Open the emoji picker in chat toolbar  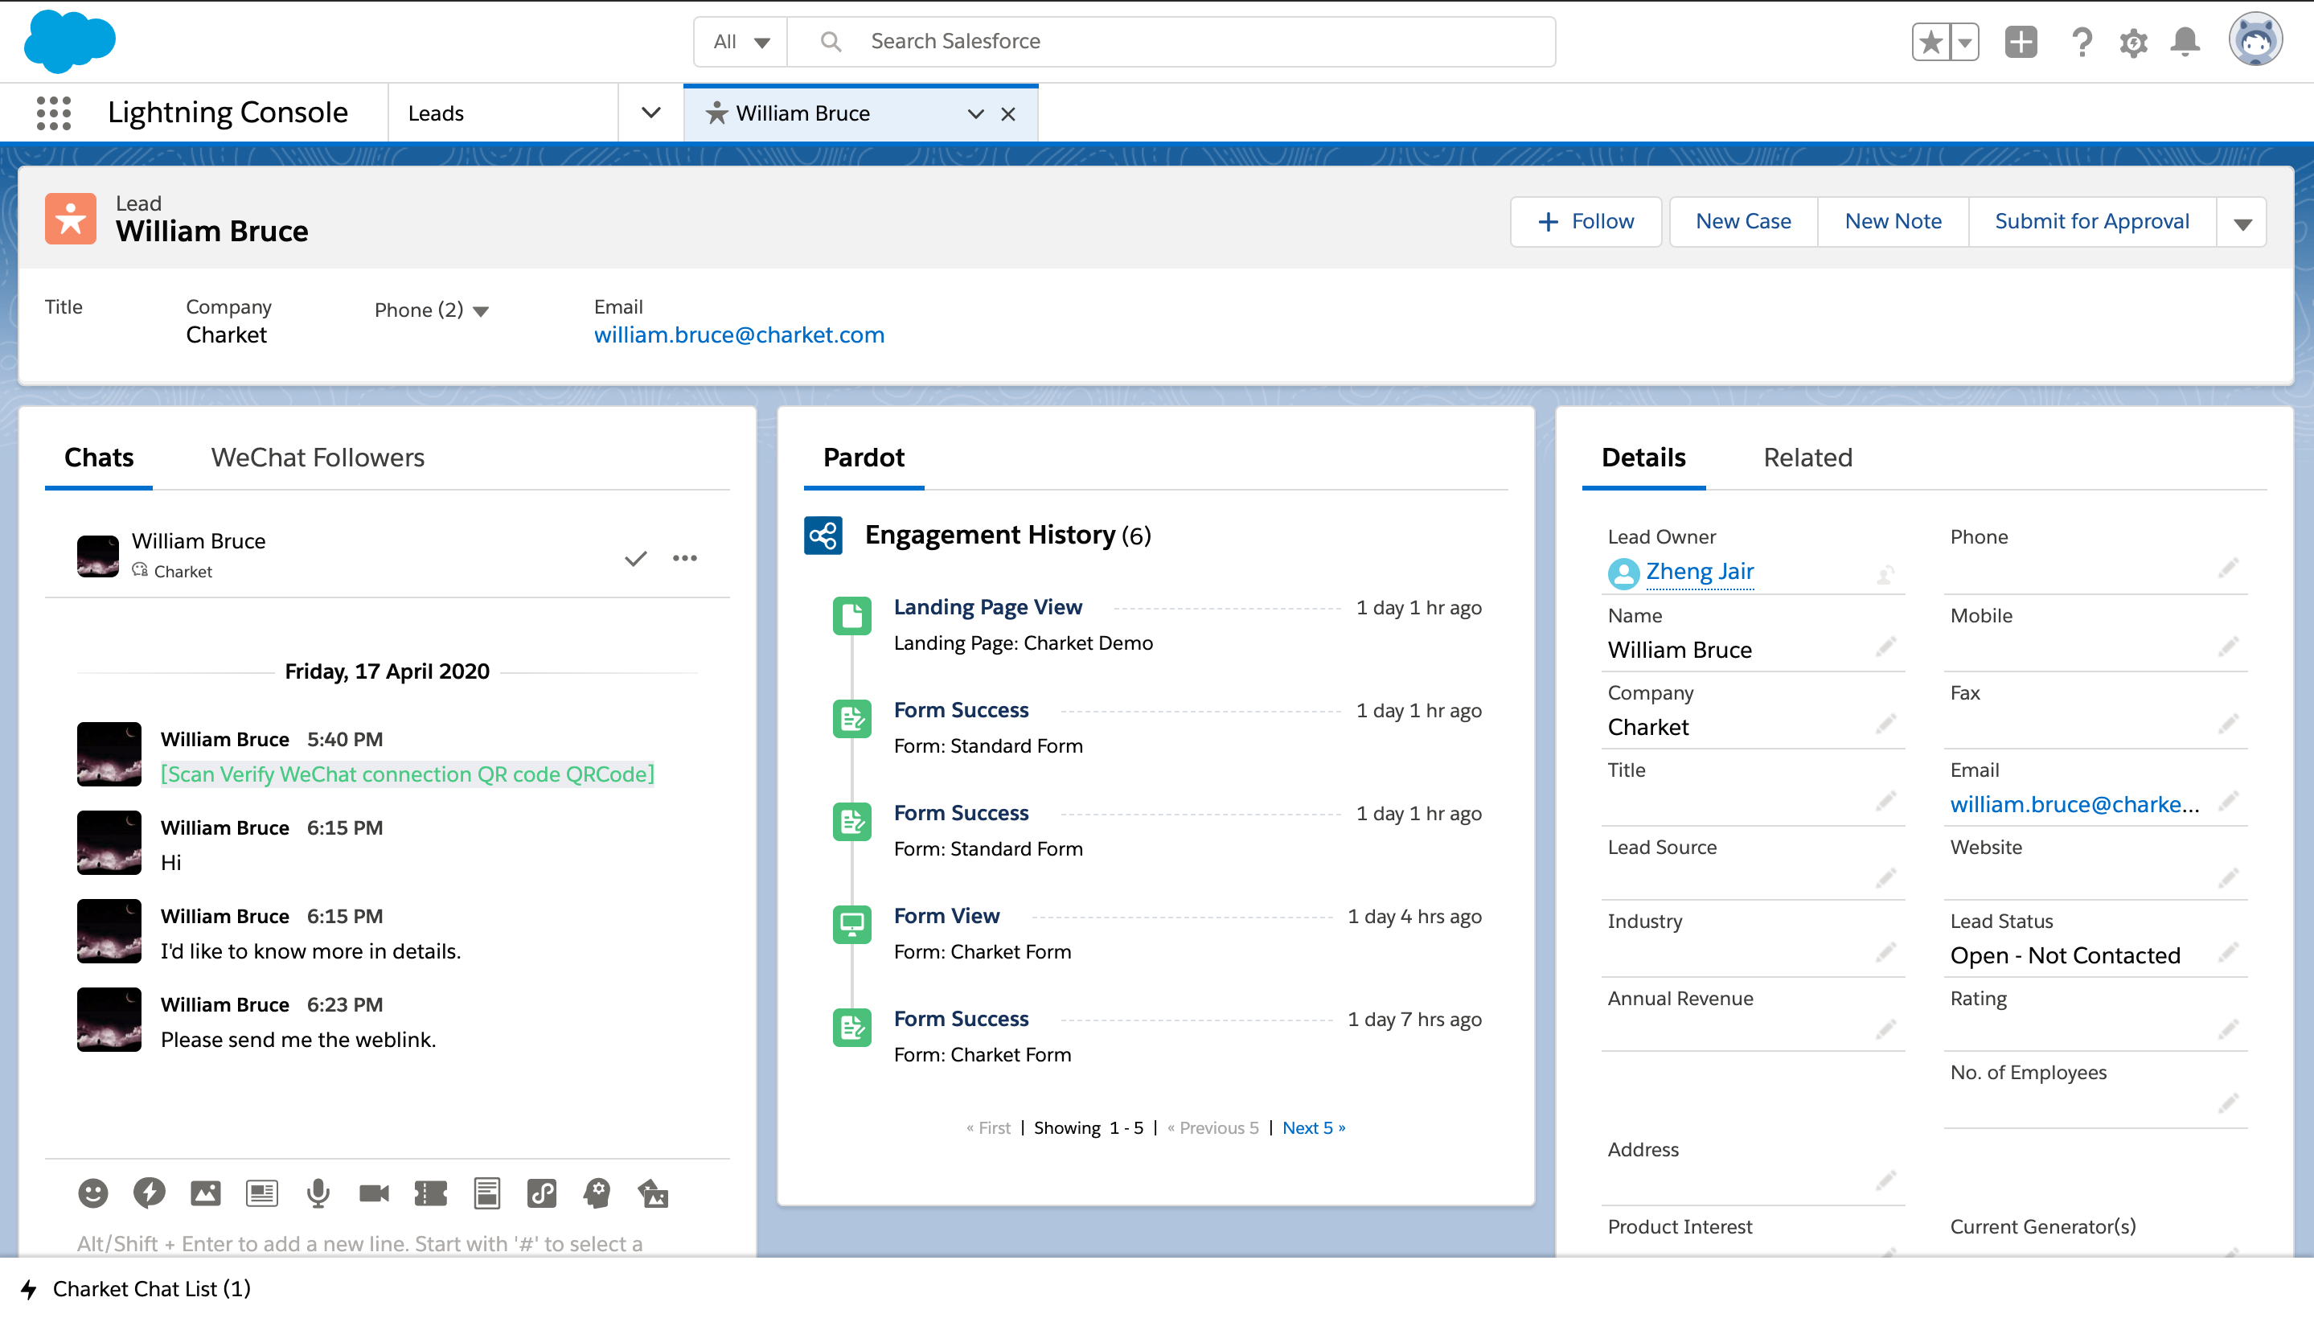click(92, 1193)
